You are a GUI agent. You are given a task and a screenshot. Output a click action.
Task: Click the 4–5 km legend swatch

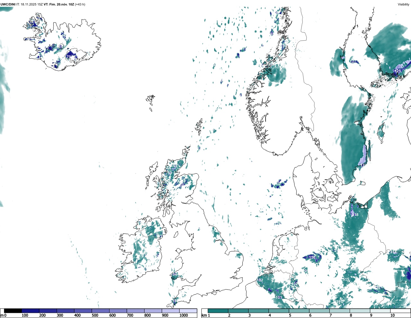279,311
